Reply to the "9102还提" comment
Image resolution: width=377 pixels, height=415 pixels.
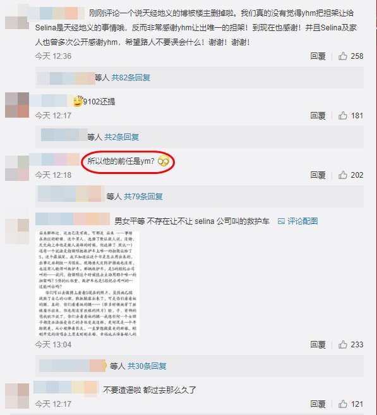click(x=318, y=116)
